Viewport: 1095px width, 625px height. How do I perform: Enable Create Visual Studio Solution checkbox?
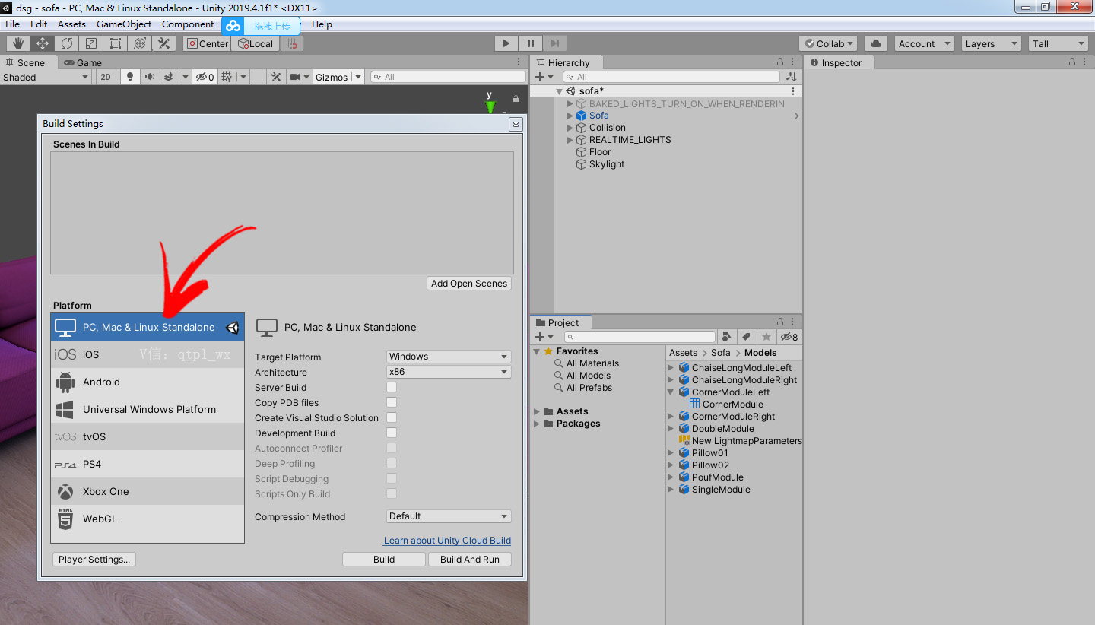pos(392,417)
